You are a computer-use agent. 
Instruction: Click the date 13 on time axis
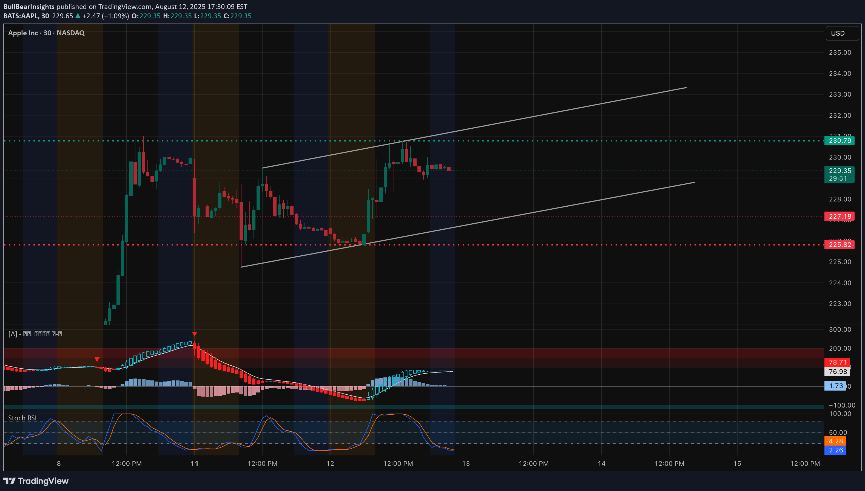466,464
